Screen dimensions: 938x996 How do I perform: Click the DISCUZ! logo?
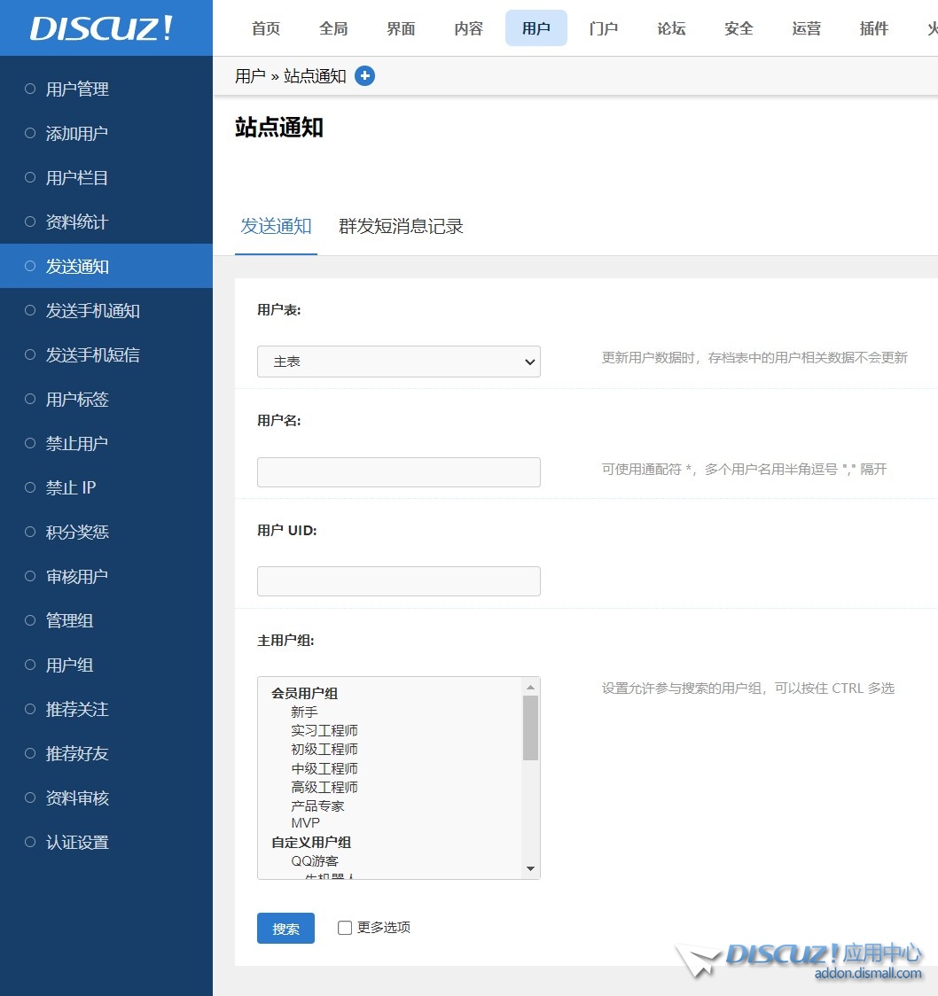point(102,28)
